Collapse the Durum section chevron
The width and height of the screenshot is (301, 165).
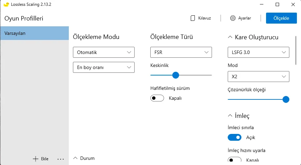click(x=75, y=158)
